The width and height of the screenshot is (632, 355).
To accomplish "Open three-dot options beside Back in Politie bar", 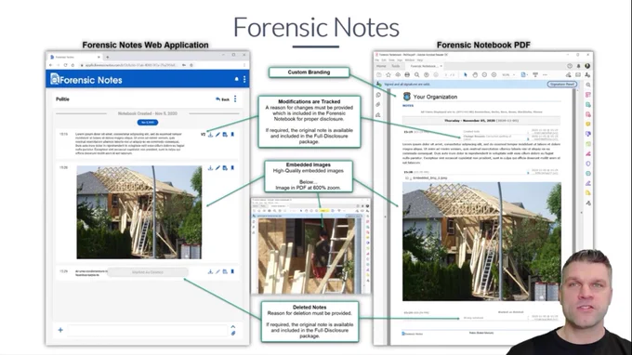I will coord(235,99).
